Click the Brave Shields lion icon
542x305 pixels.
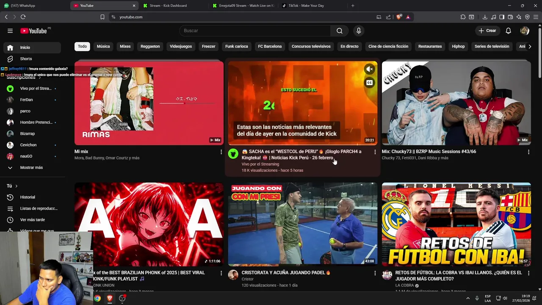point(398,17)
